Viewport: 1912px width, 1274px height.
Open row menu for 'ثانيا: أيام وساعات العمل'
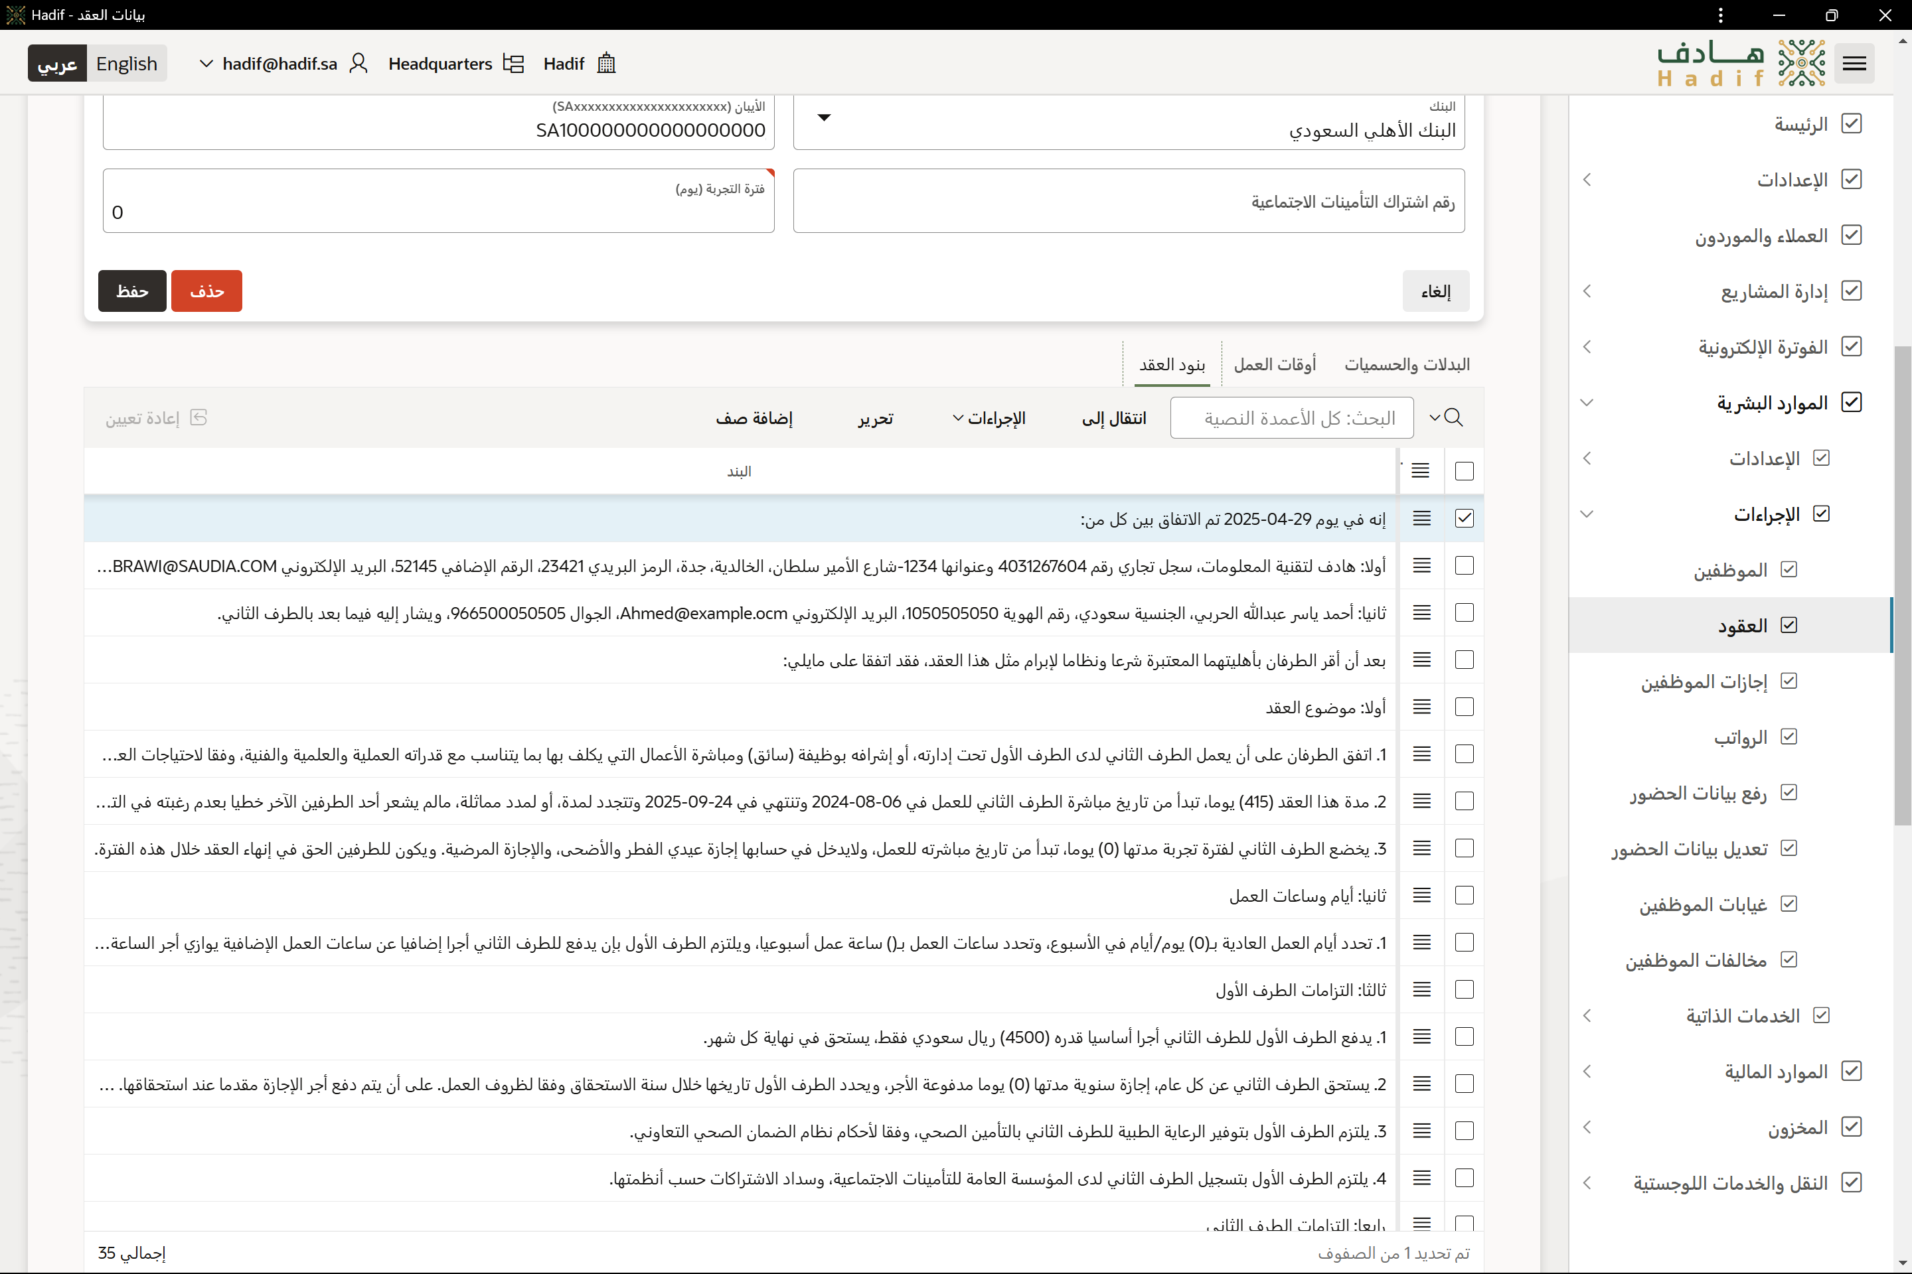1422,895
